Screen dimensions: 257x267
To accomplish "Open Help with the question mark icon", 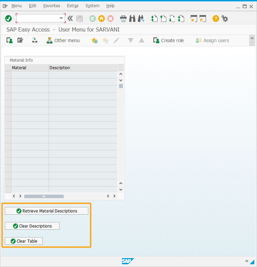I will 216,19.
